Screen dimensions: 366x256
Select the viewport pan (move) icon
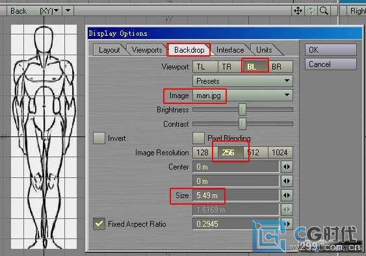(x=298, y=11)
